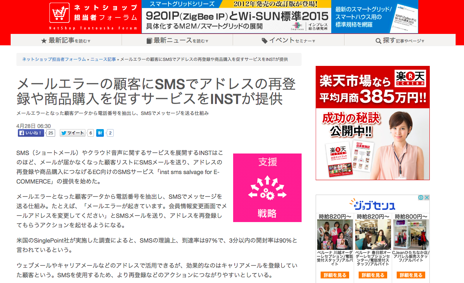
Task: Expand the arrow after 最新ニュースを読む
Action: point(207,41)
